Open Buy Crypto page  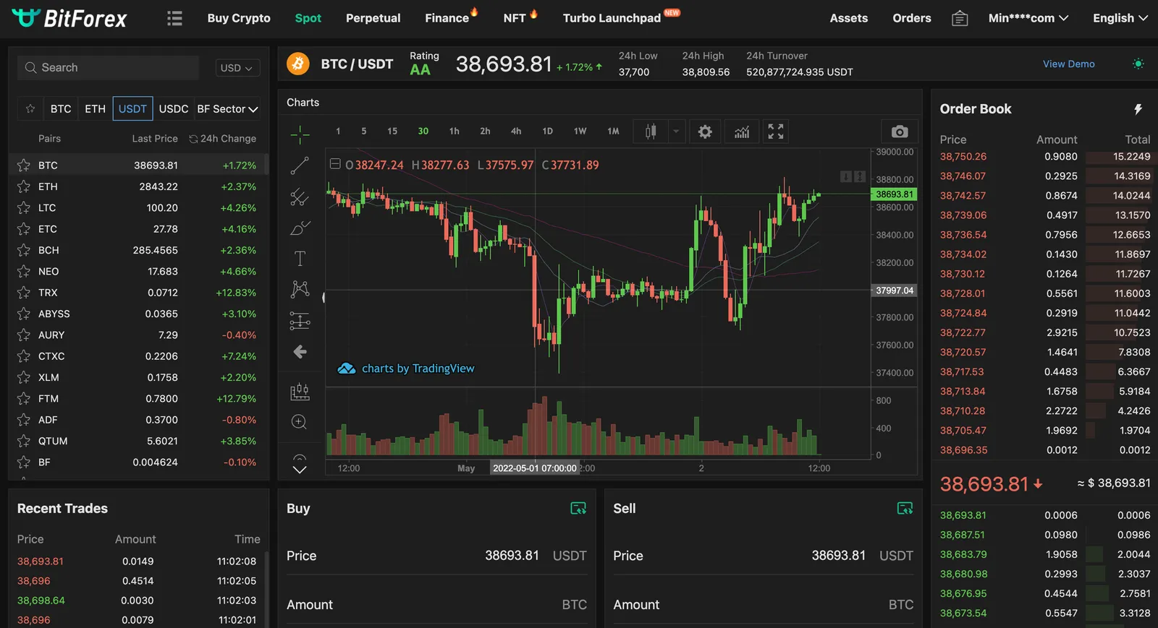(239, 18)
